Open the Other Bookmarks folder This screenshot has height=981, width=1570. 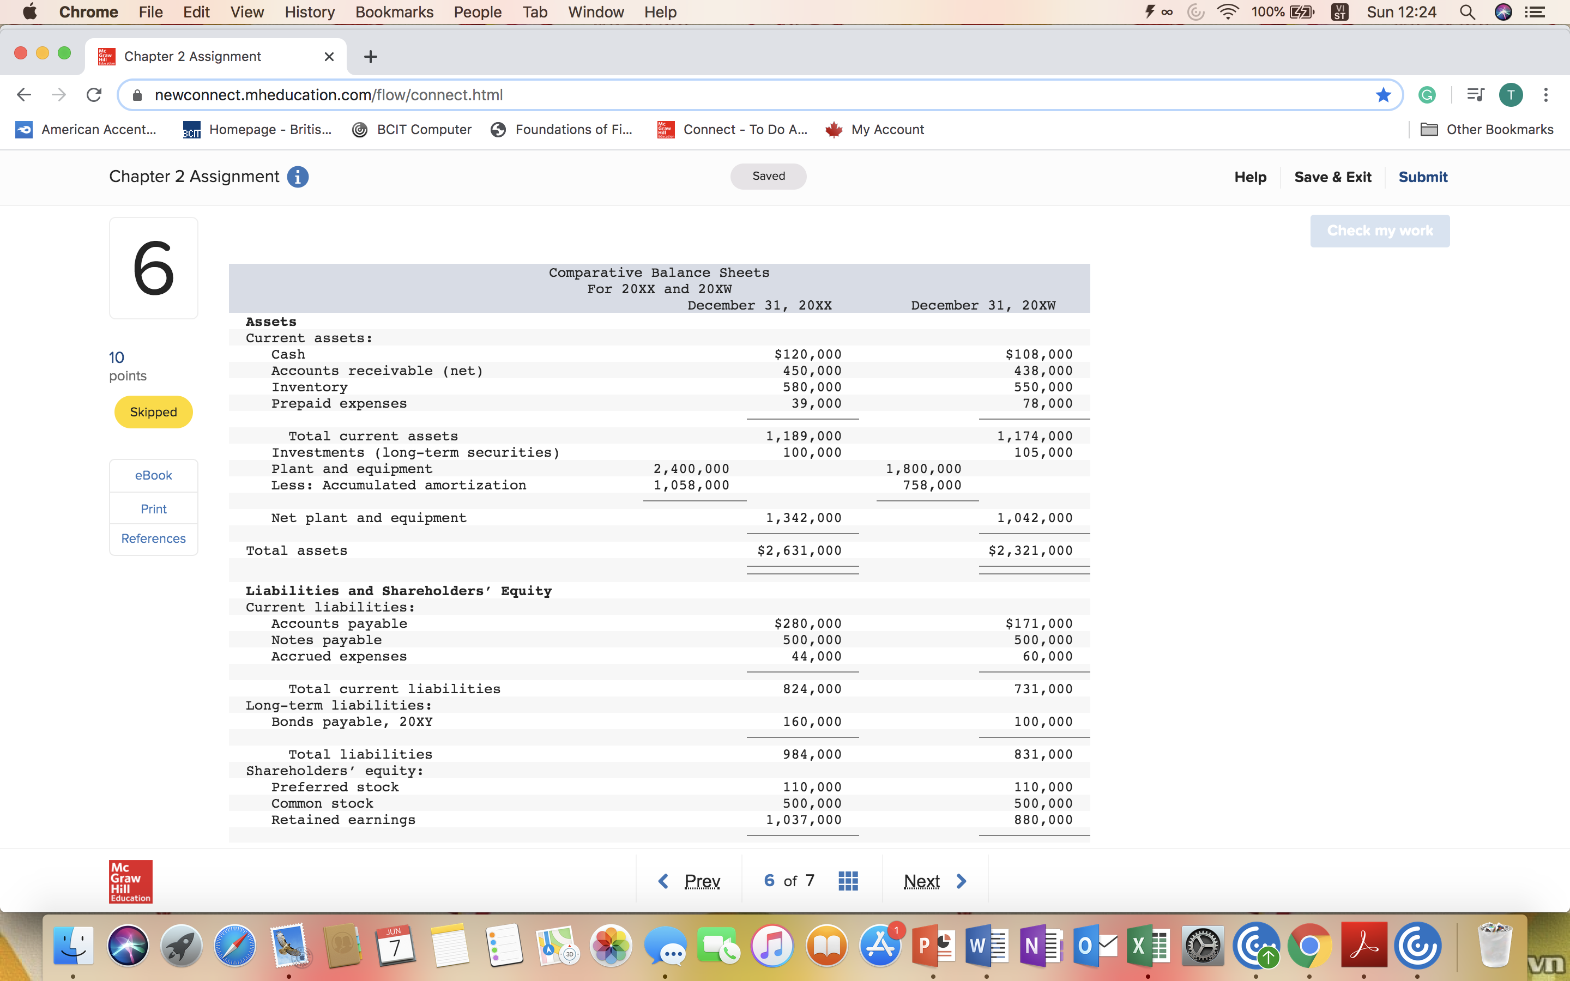[x=1486, y=129]
